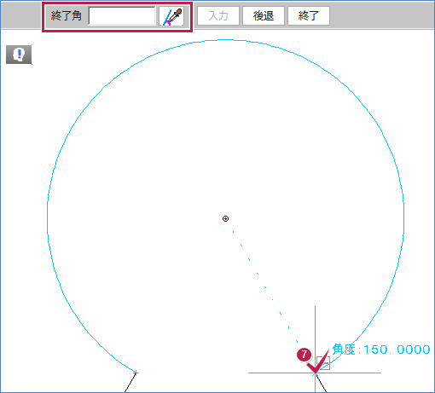Click the 後退 button to step back
This screenshot has height=393, width=435.
[x=264, y=16]
